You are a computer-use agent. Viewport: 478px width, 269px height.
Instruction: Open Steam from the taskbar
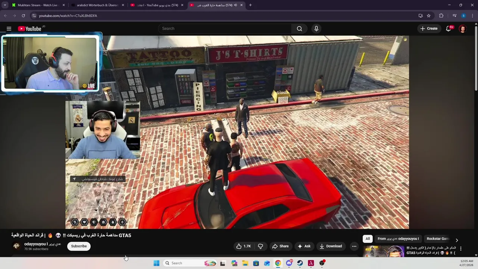(300, 263)
